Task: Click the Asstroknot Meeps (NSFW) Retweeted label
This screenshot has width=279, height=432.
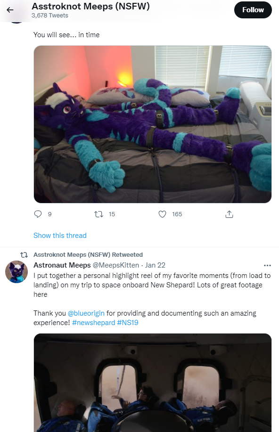Action: 88,254
